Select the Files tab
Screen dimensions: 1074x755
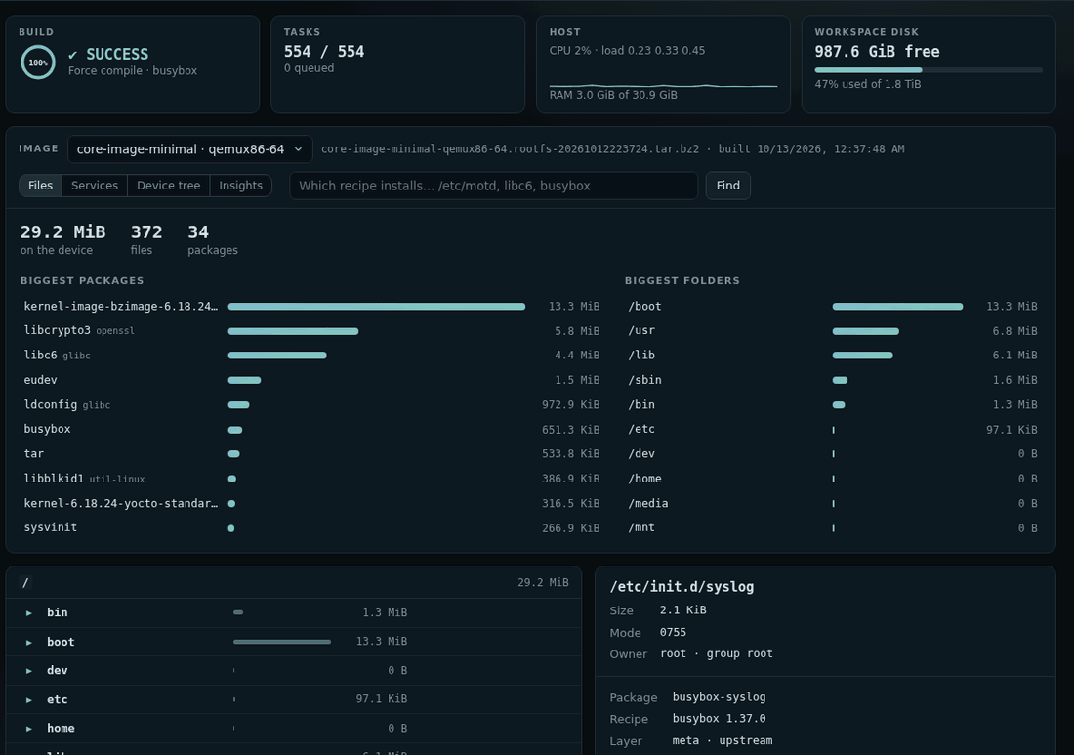(40, 186)
